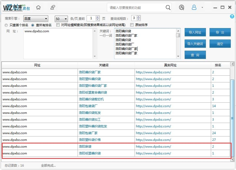The width and height of the screenshot is (236, 170).
Task: Select the 查所有排名 radio button
Action: click(33, 25)
